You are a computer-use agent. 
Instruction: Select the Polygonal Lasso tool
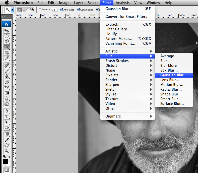pos(7,42)
